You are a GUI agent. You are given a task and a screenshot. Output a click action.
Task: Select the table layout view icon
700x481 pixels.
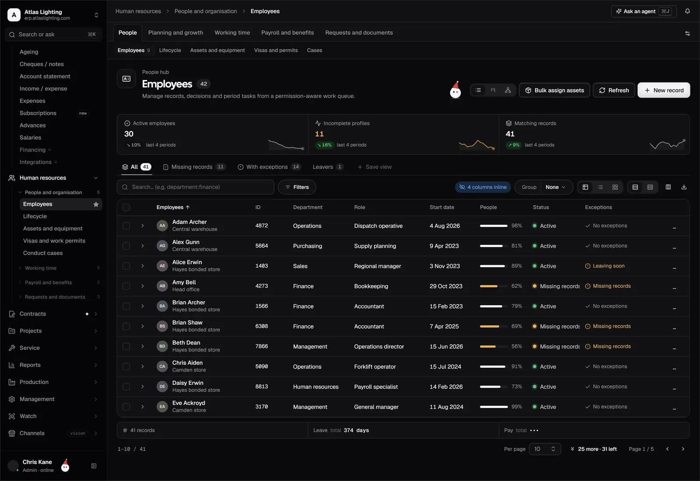[585, 187]
